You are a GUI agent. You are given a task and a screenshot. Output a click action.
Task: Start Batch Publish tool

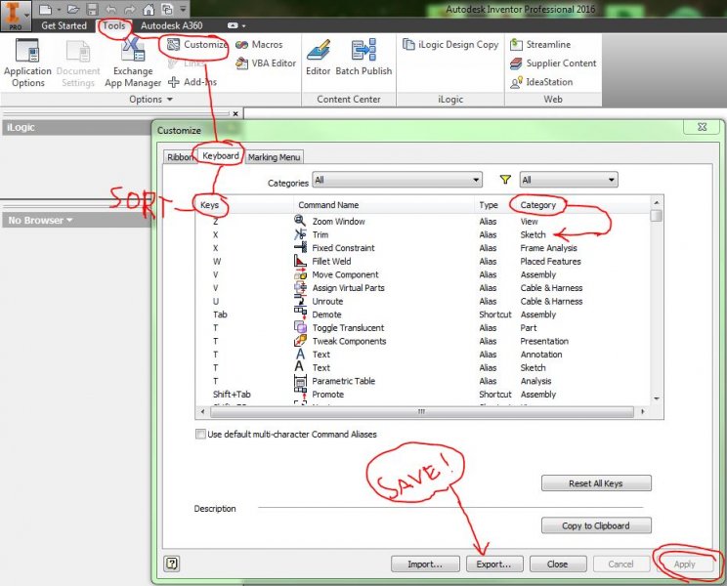pos(363,58)
